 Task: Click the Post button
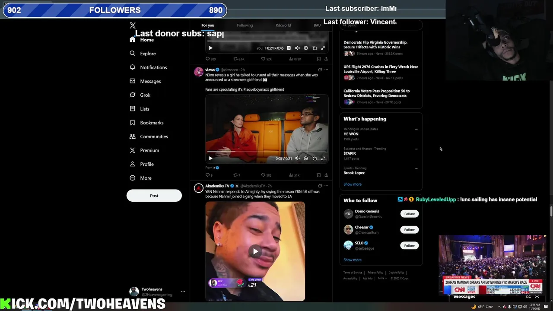click(154, 196)
